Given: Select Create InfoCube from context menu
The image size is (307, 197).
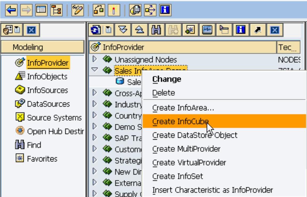Looking at the screenshot, I should pos(180,121).
